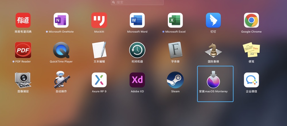287x126 pixels.
Task: Launch Microsoft OneNote
Action: [x=61, y=20]
